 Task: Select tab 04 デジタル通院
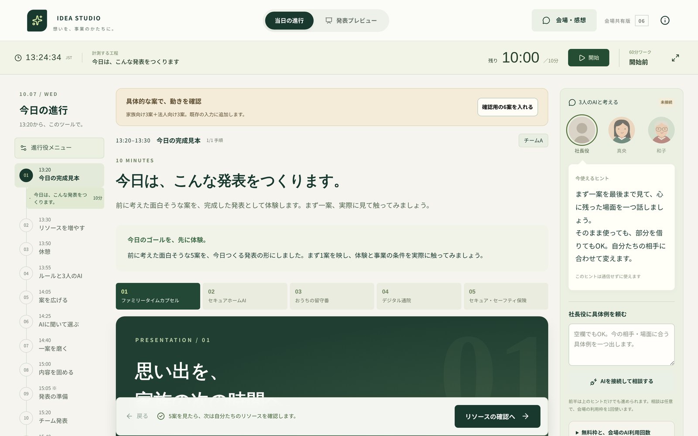pyautogui.click(x=419, y=296)
